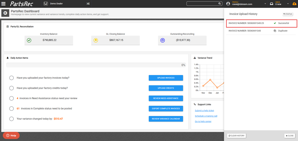The image size is (298, 141).
Task: Check the Need Assistance review circle
Action: click(11, 98)
